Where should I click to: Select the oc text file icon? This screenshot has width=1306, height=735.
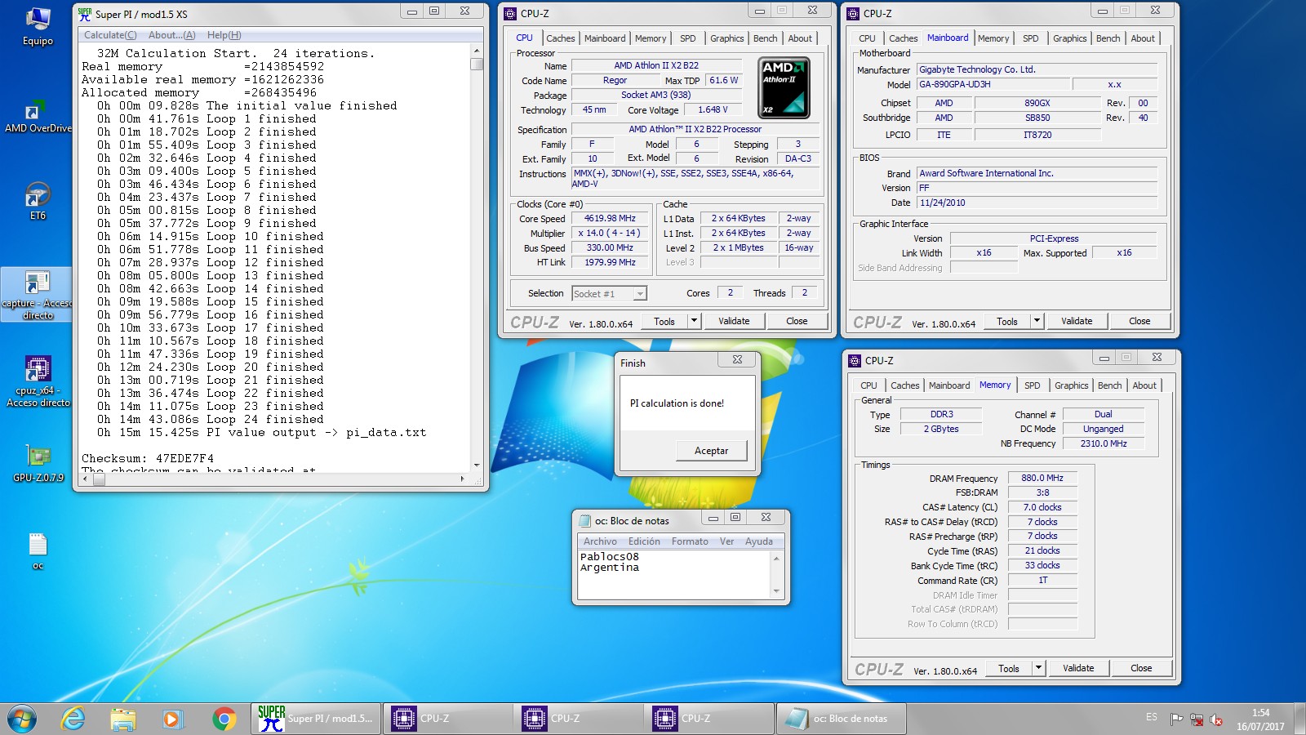38,551
